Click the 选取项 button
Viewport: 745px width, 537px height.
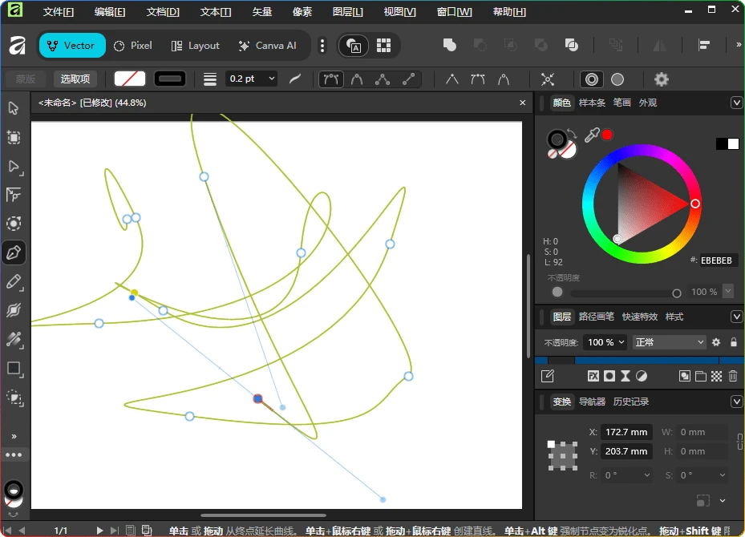coord(75,79)
